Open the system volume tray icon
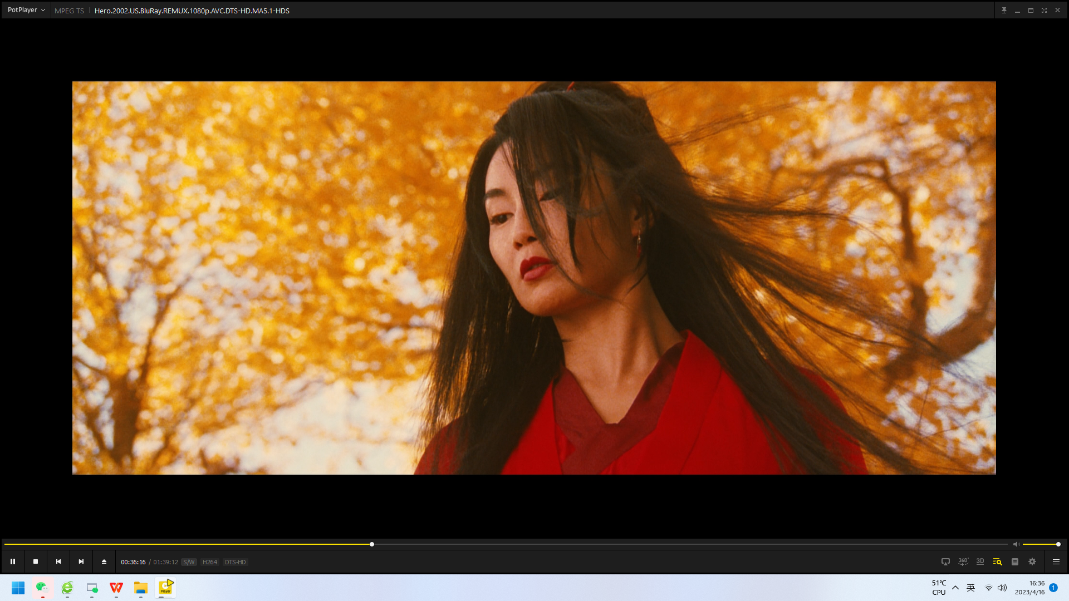This screenshot has height=601, width=1069. [x=1002, y=588]
